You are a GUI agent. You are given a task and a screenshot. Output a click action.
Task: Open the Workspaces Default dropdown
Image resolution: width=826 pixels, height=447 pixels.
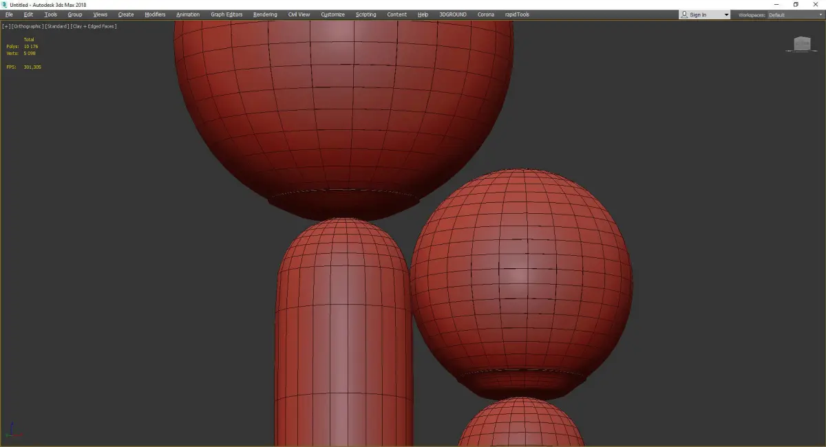[794, 14]
